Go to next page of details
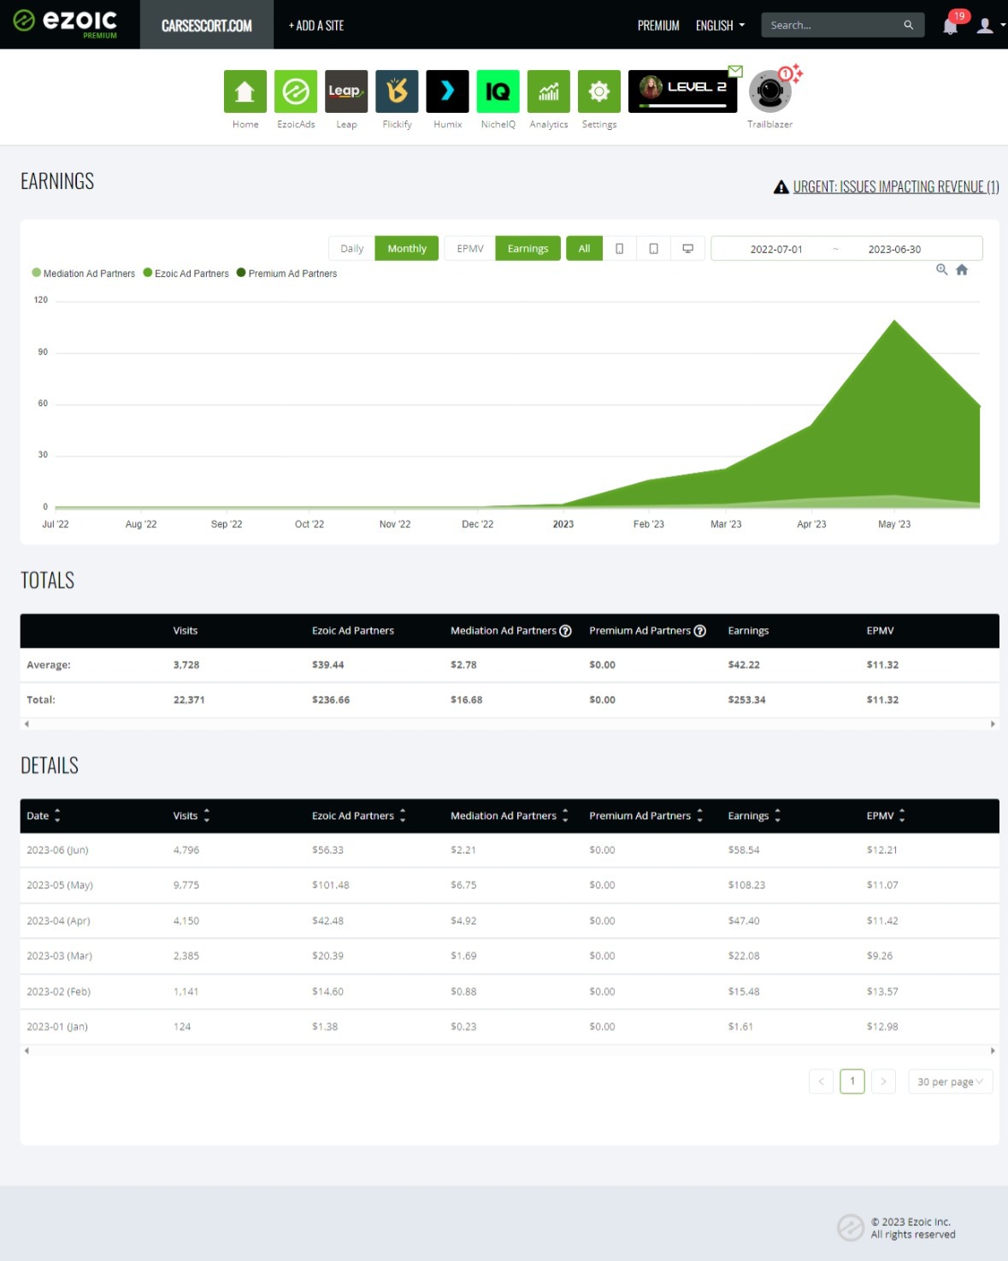The image size is (1008, 1261). pos(883,1081)
